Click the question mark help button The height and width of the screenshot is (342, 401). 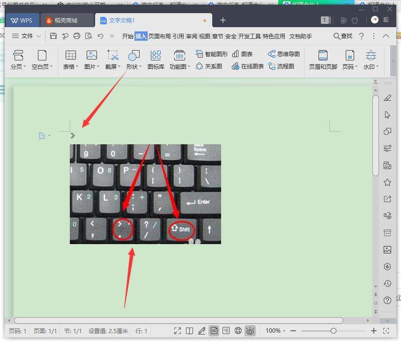tap(361, 36)
